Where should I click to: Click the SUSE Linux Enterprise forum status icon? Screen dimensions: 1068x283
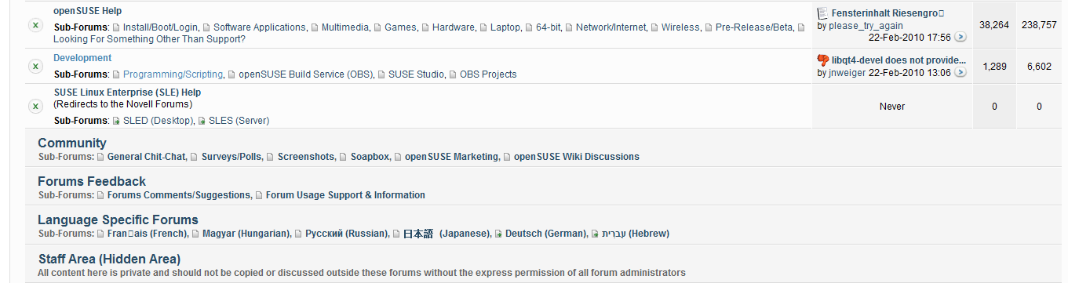click(35, 106)
